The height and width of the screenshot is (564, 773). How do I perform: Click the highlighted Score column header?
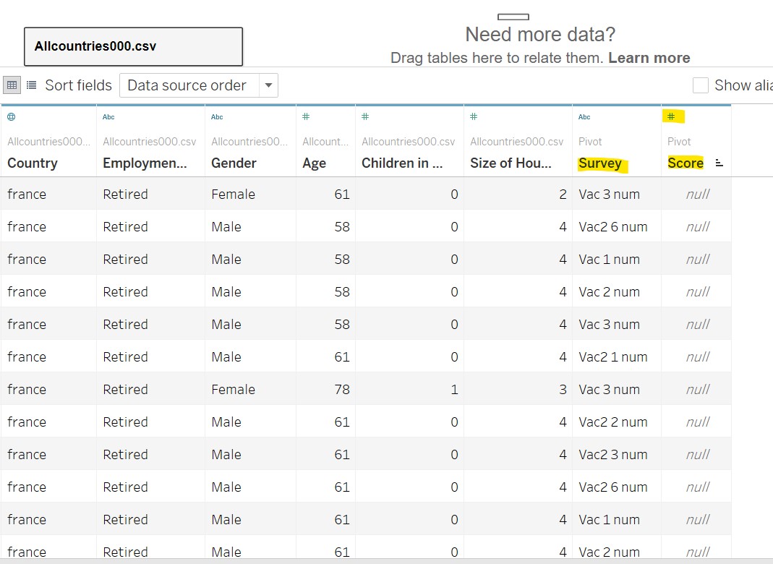click(x=685, y=163)
